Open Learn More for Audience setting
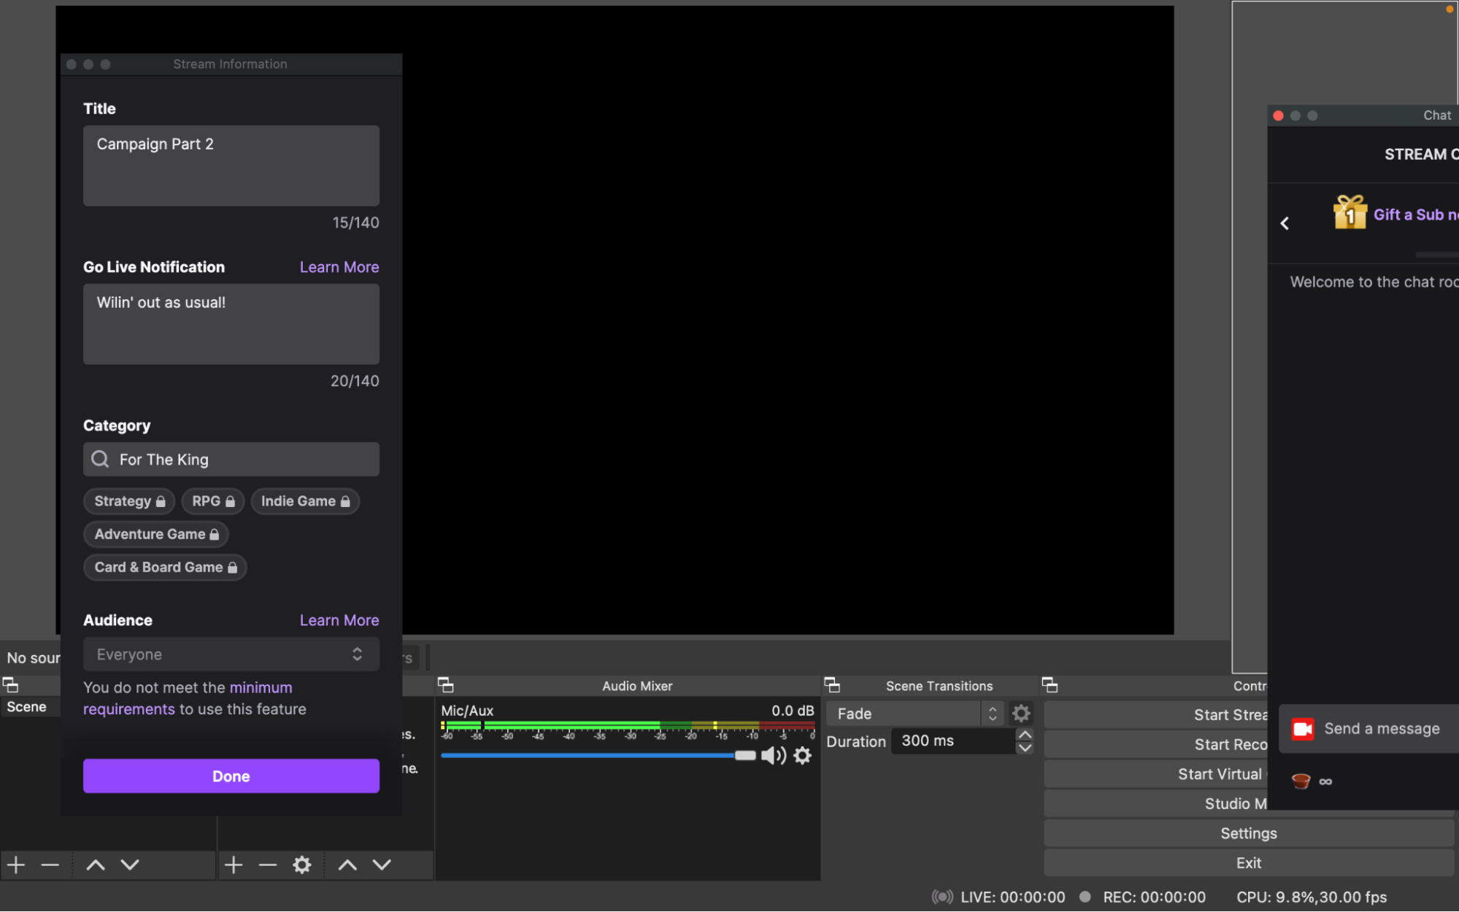1459x912 pixels. pos(339,619)
